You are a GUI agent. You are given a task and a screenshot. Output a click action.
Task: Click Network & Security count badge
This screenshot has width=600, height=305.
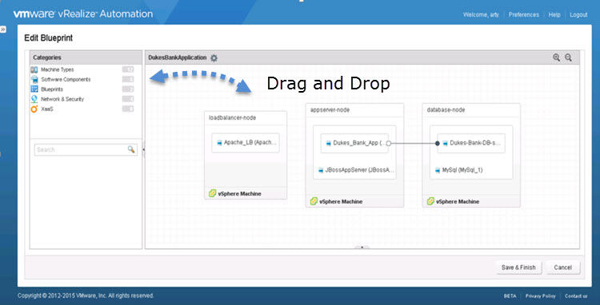coord(128,99)
